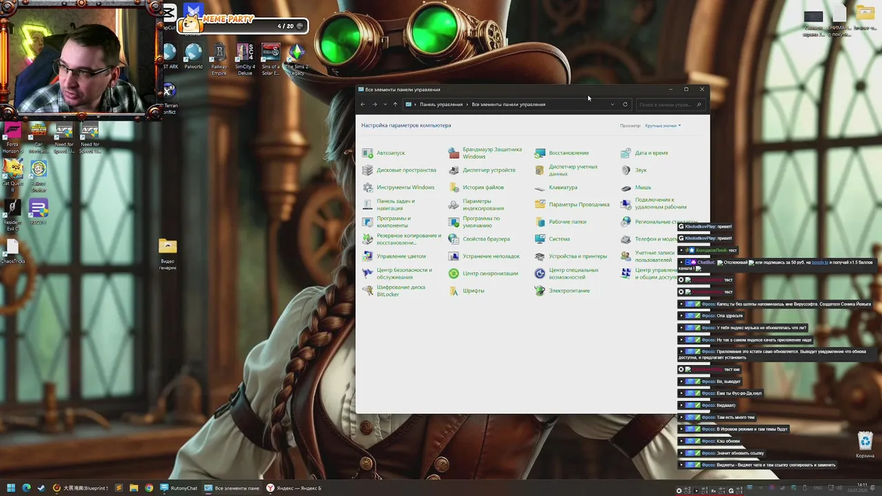Viewport: 882px width, 496px height.
Task: Open the Клавиатура settings
Action: [556, 187]
